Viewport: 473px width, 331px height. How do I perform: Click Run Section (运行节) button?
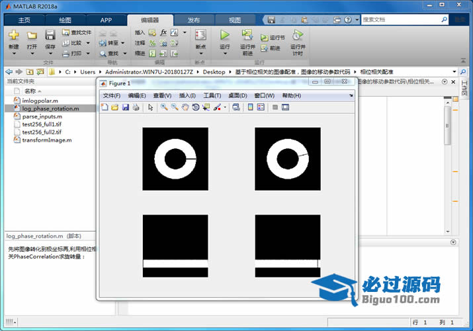(273, 38)
